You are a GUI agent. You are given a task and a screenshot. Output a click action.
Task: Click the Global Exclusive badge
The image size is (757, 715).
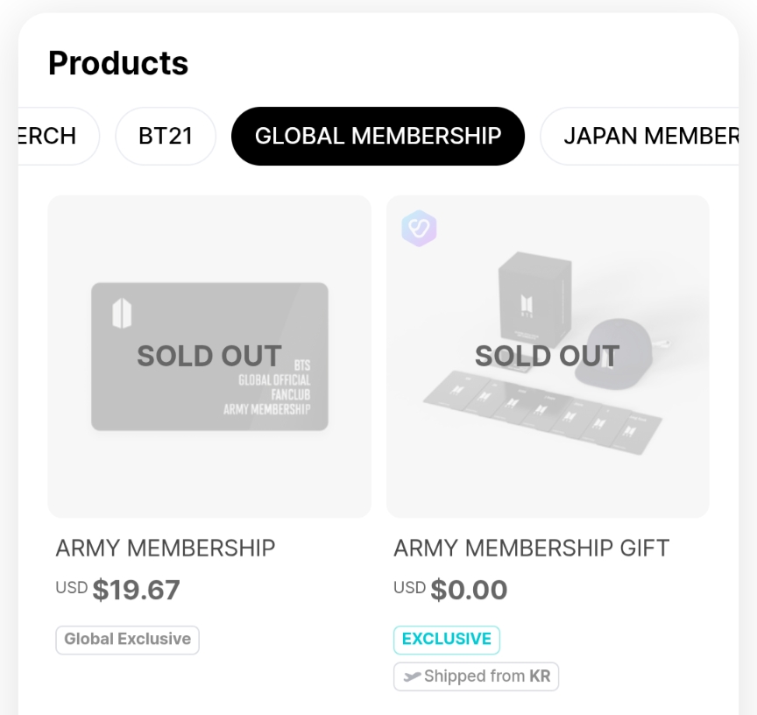click(x=127, y=640)
